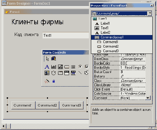Pick the Option Group radio tool
The image size is (157, 130).
pos(80,67)
